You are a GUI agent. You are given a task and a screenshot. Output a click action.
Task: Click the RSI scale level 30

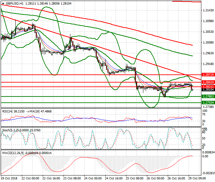[x=204, y=121]
